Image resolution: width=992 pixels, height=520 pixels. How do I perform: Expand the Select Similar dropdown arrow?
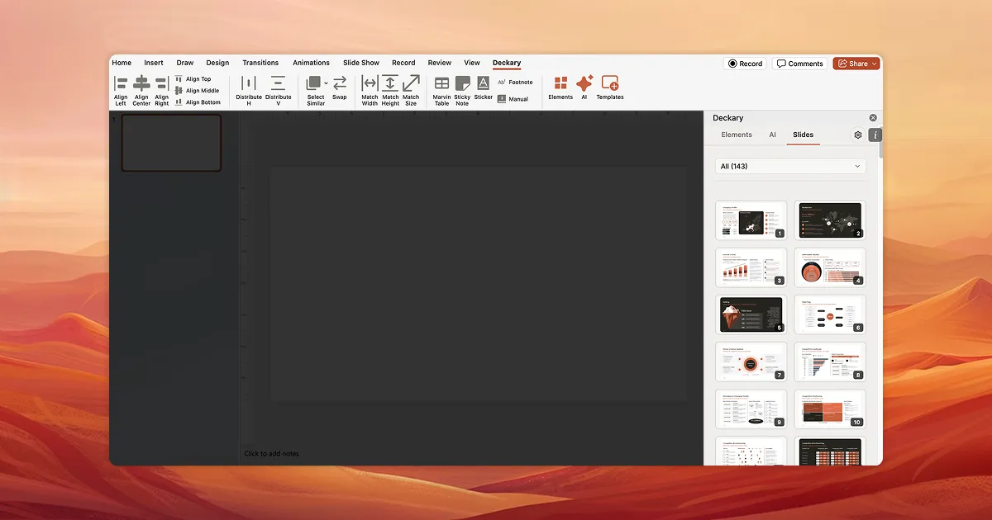(327, 83)
